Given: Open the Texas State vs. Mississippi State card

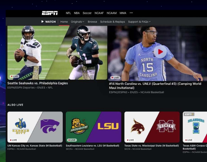Looking at the screenshot, I should 152,127.
